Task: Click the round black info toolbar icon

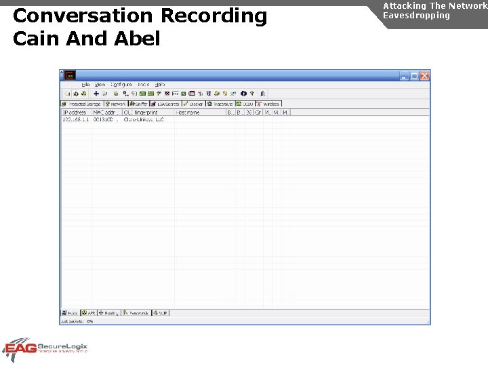Action: click(244, 94)
